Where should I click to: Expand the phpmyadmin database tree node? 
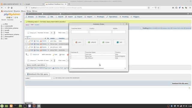tap(2, 37)
